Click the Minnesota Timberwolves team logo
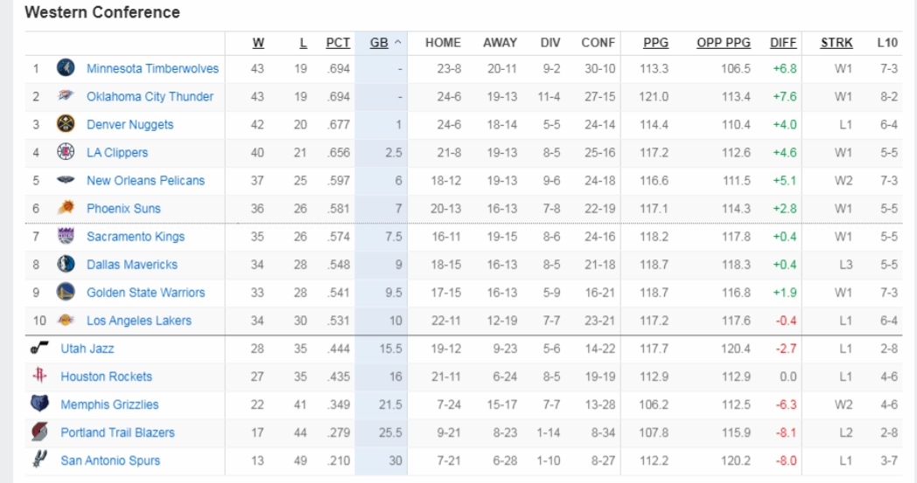Screen dimensions: 917x483 tap(66, 69)
